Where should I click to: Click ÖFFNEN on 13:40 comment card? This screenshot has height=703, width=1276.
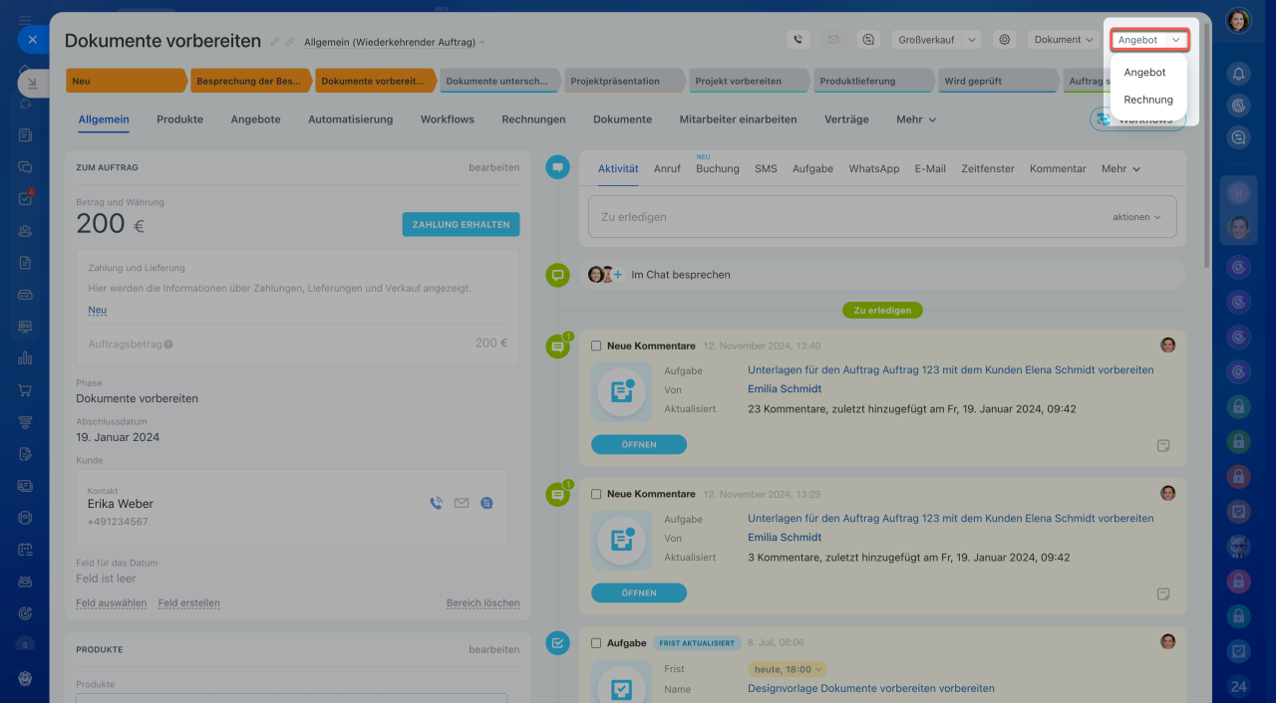click(639, 445)
